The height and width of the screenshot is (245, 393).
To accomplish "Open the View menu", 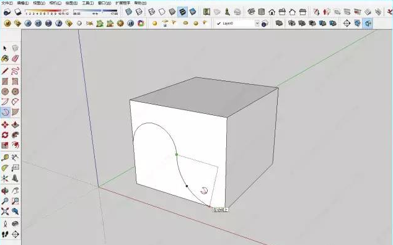I will pos(39,3).
